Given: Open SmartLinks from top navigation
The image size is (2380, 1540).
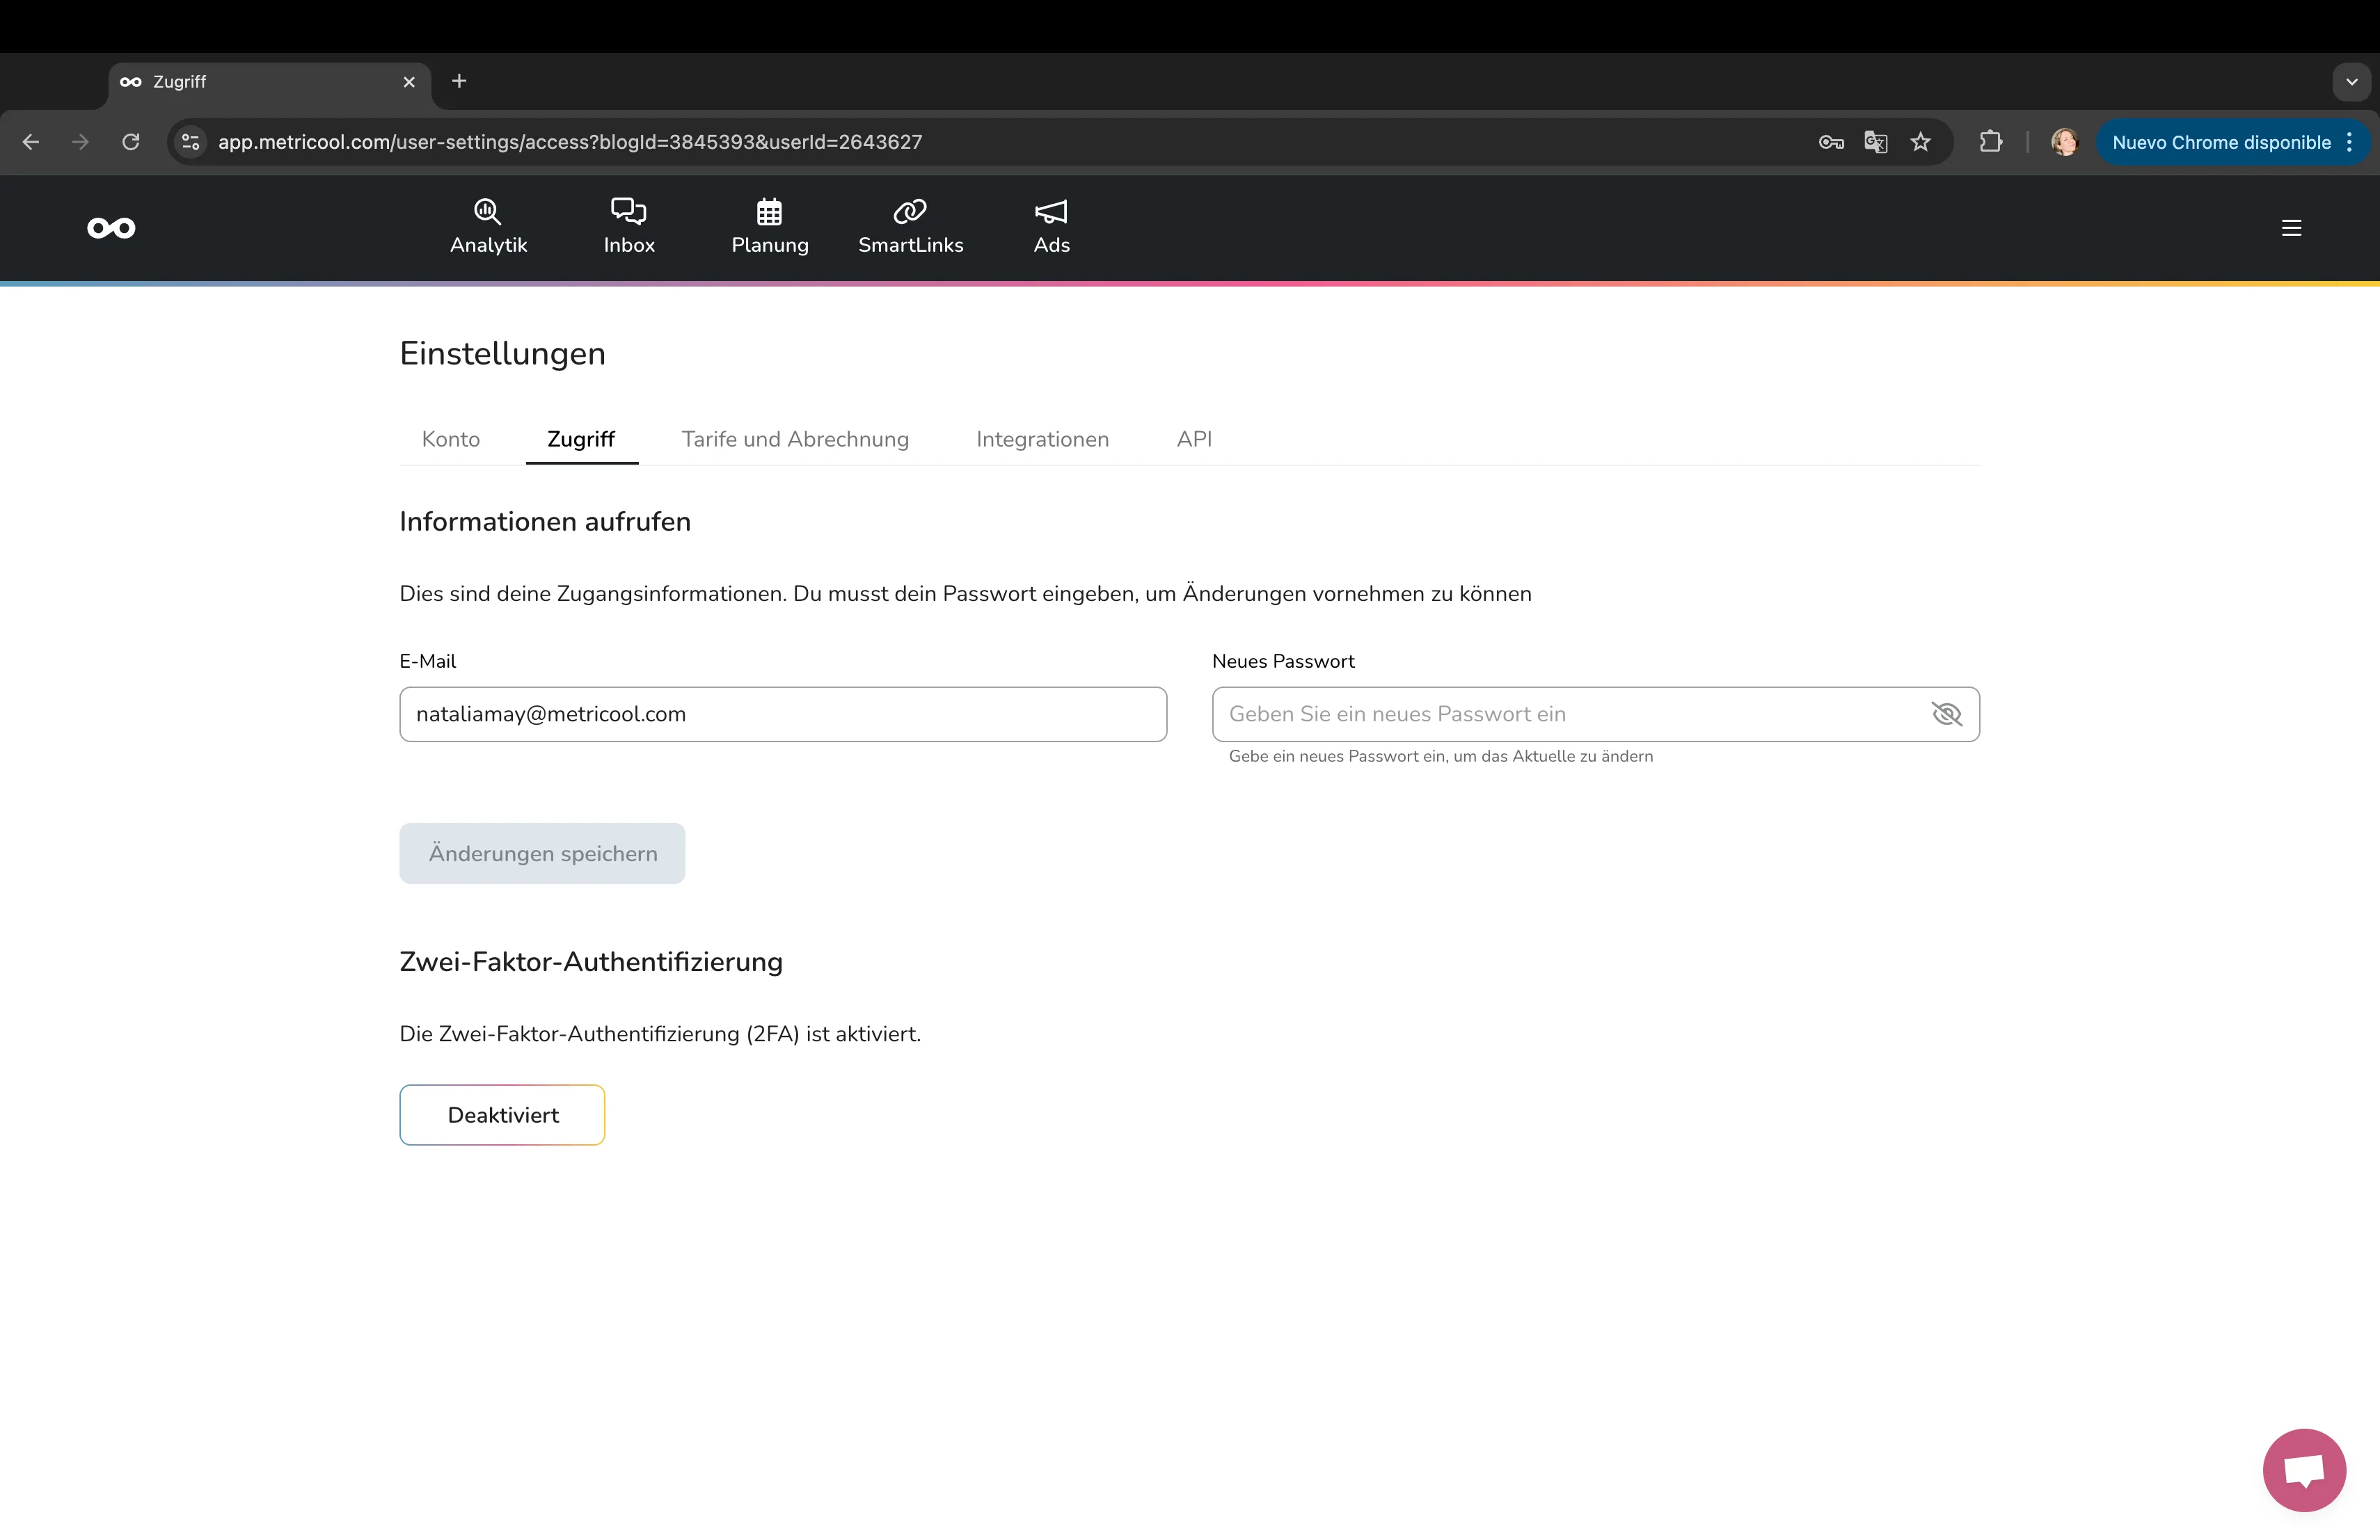Looking at the screenshot, I should click(910, 227).
